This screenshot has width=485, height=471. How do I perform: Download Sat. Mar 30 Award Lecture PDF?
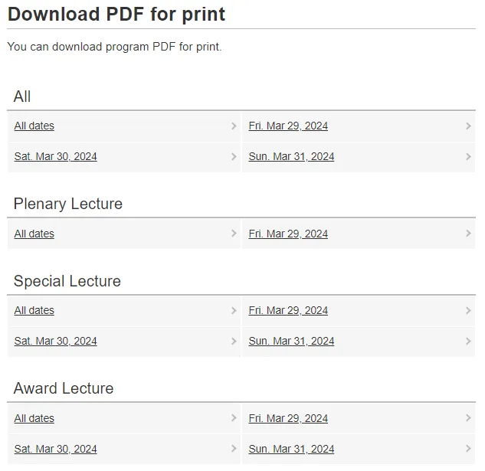coord(55,450)
